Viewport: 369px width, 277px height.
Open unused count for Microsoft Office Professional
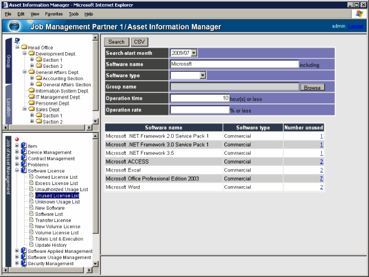click(x=321, y=178)
